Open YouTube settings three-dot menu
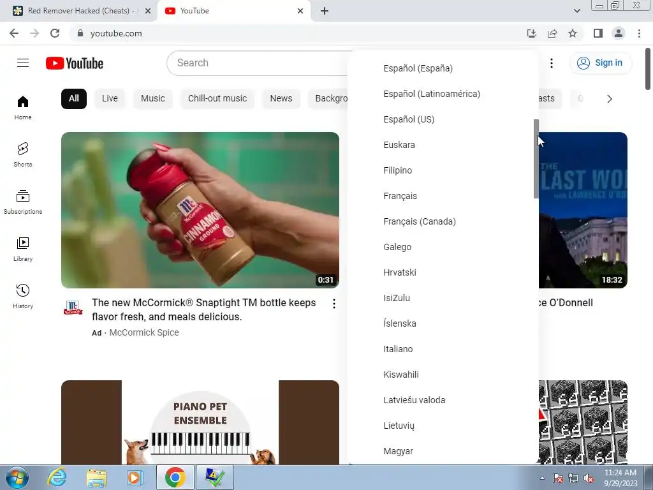 [552, 63]
